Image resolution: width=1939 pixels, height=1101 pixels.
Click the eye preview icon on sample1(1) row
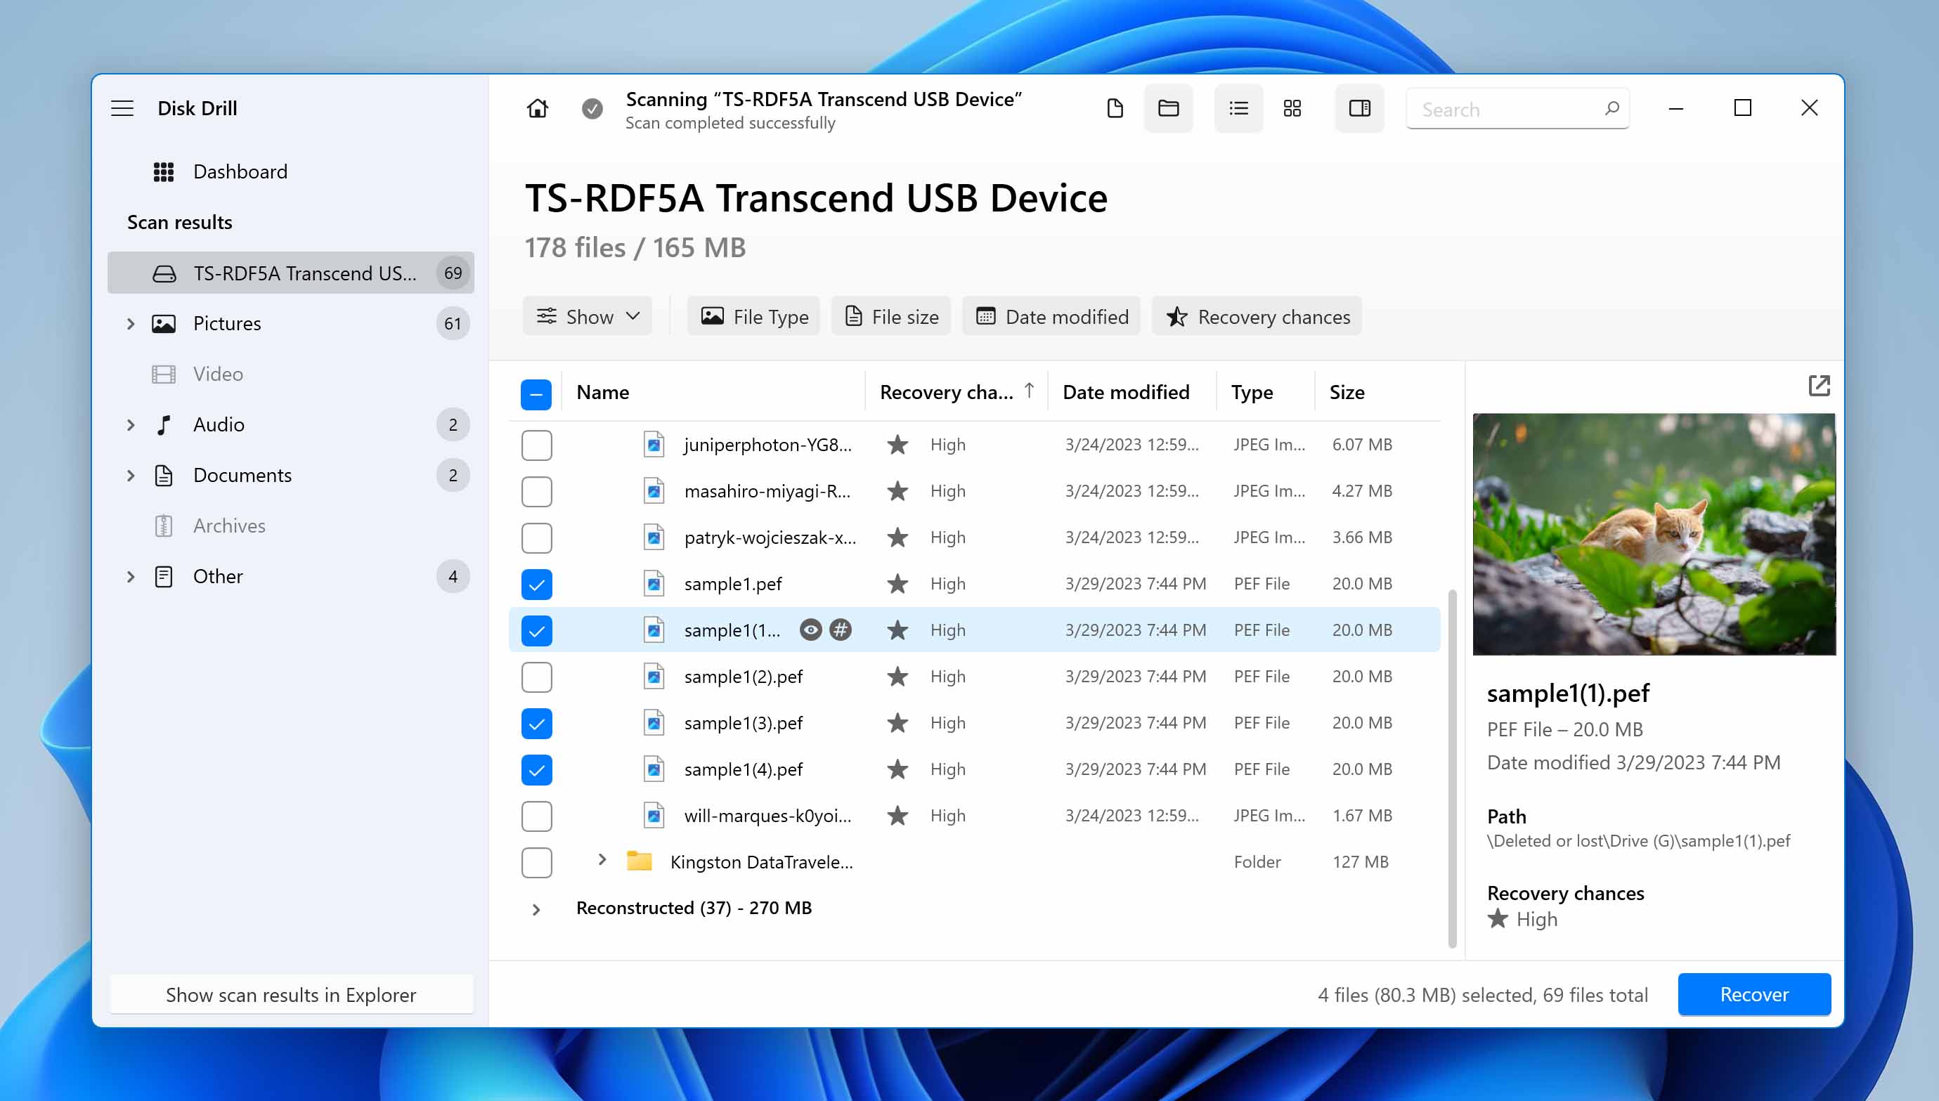click(811, 630)
